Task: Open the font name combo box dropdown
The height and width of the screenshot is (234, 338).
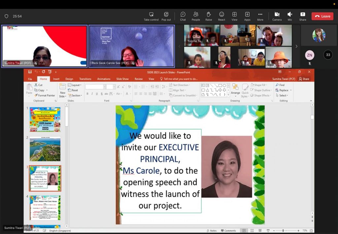Action: point(104,86)
